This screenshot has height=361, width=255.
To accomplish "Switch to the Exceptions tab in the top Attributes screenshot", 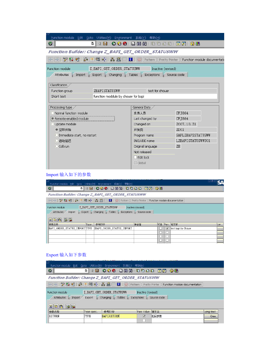I will click(152, 75).
